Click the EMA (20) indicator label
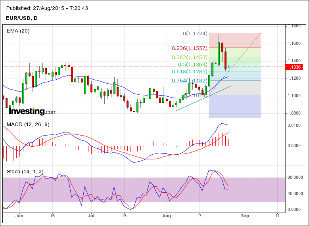This screenshot has width=309, height=226. pyautogui.click(x=18, y=31)
